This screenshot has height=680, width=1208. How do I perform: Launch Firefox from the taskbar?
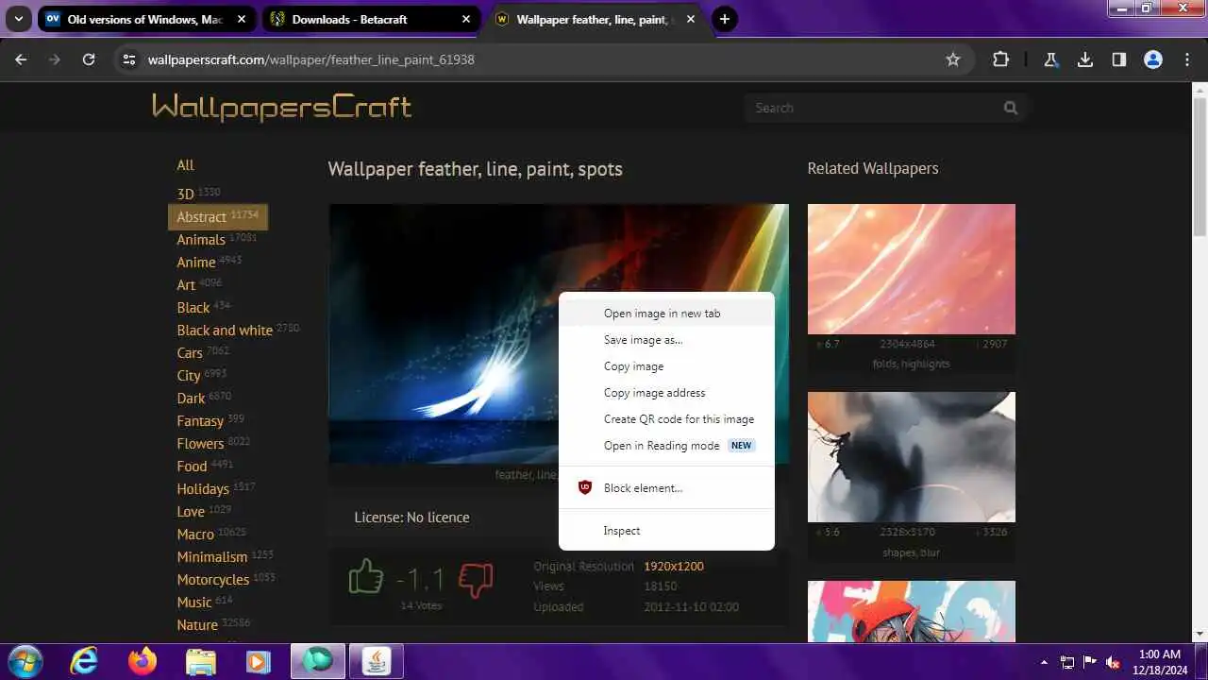(143, 661)
